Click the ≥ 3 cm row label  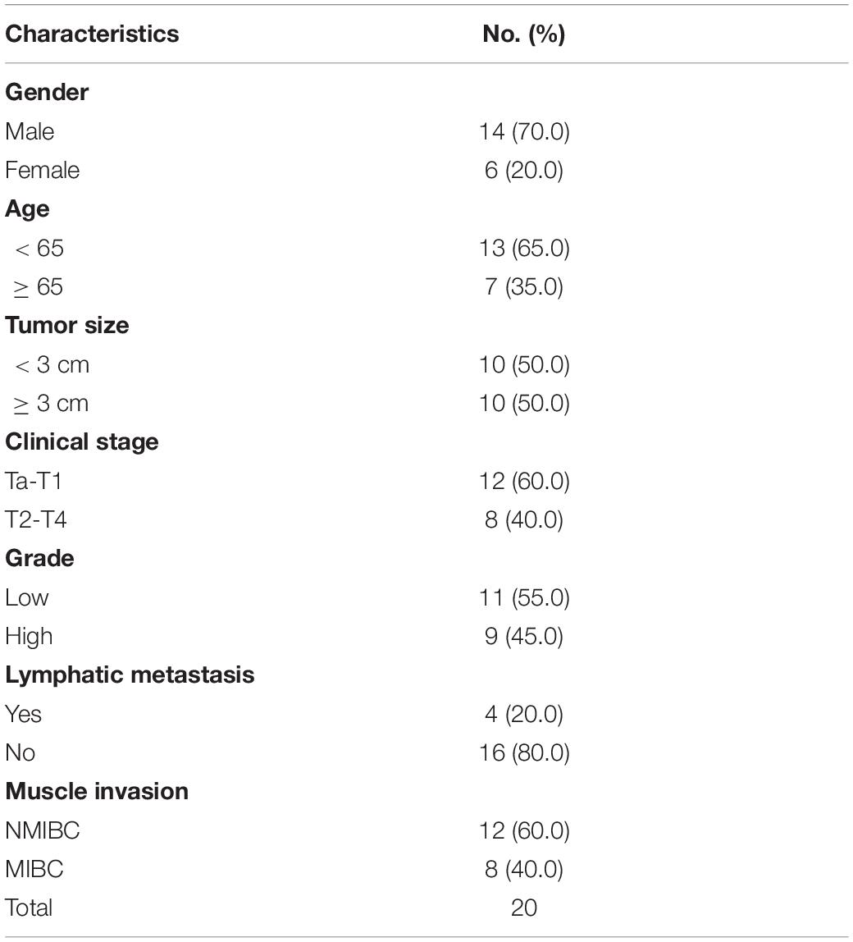[51, 404]
